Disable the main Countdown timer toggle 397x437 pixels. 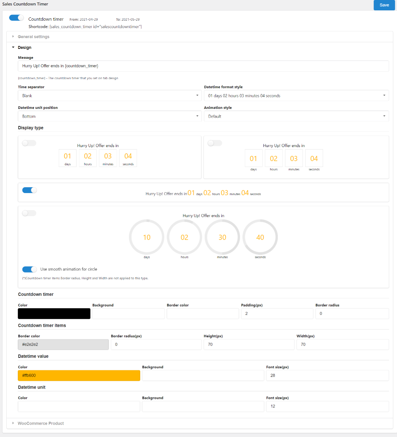(x=17, y=18)
